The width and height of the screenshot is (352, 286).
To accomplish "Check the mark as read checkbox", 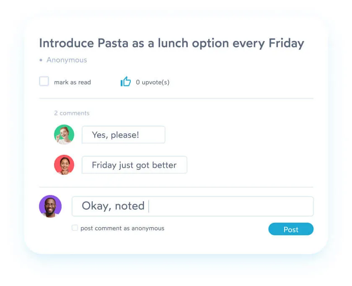I will (x=44, y=81).
